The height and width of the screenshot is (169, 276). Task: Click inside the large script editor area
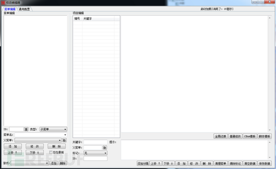tap(194, 74)
